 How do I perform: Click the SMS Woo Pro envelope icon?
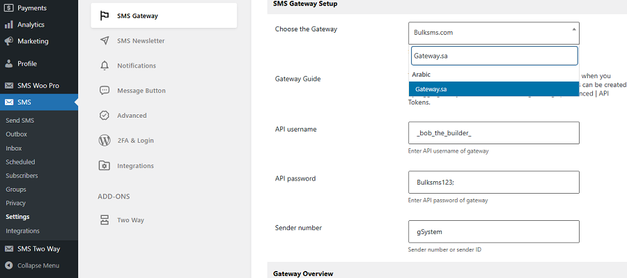point(9,86)
